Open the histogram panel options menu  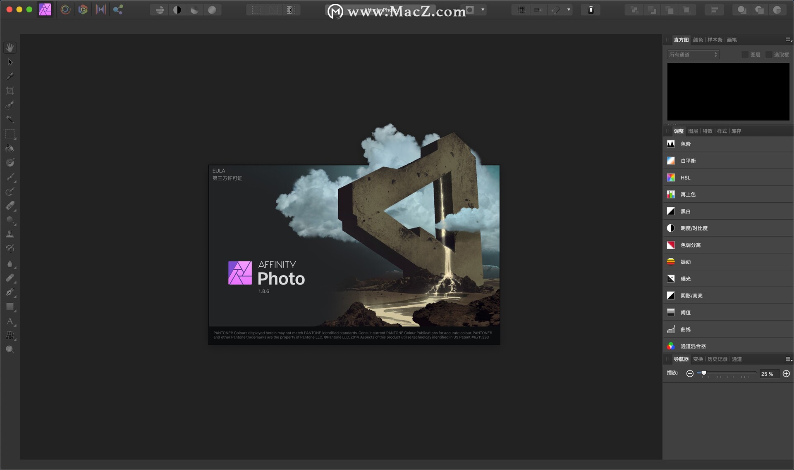click(x=789, y=40)
